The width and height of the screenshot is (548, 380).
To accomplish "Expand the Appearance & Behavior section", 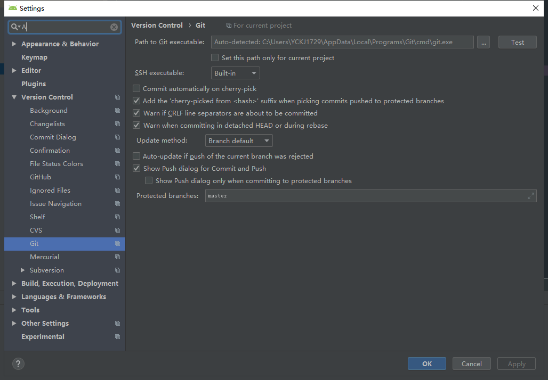I will pos(14,44).
